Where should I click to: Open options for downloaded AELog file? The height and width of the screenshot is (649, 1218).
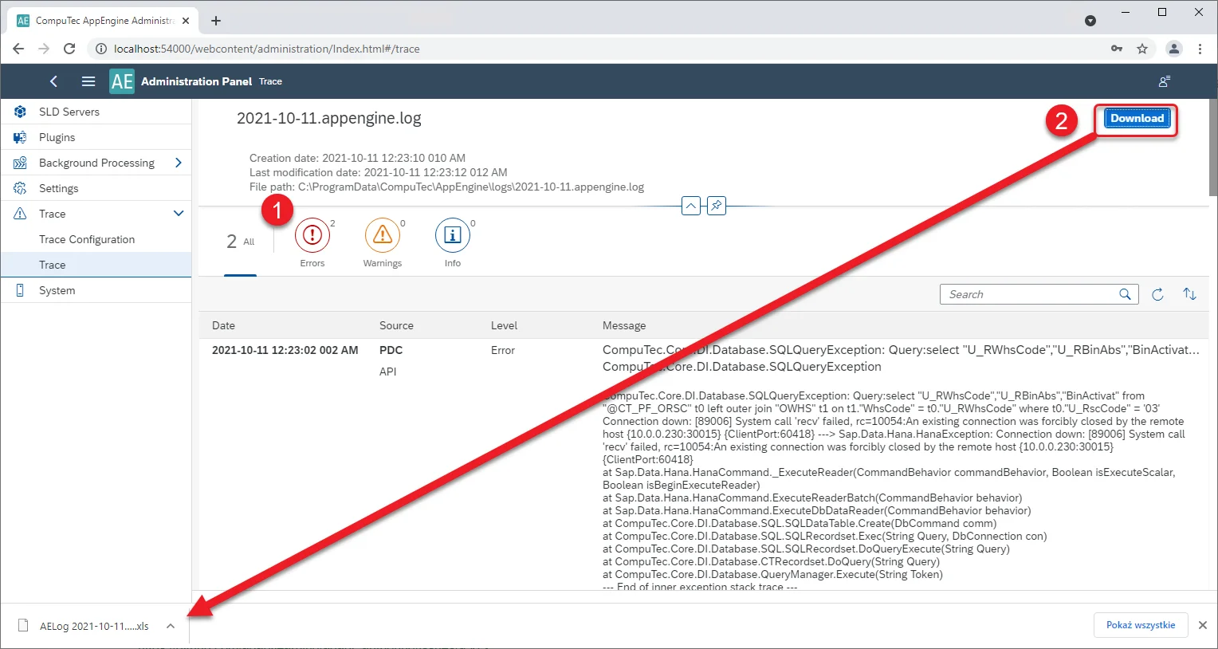(x=171, y=626)
